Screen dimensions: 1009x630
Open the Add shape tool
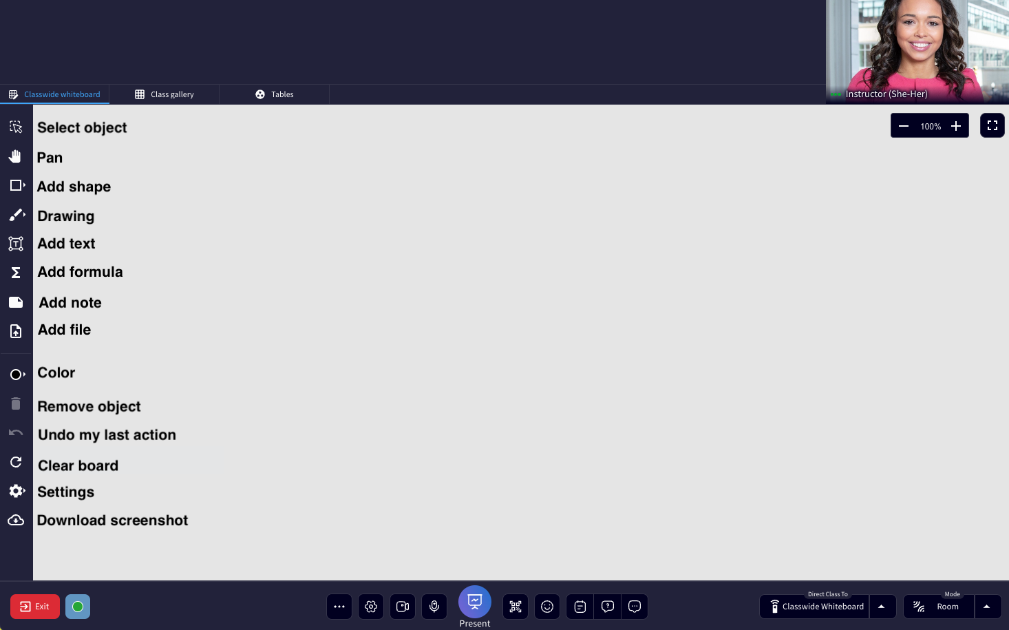click(16, 185)
